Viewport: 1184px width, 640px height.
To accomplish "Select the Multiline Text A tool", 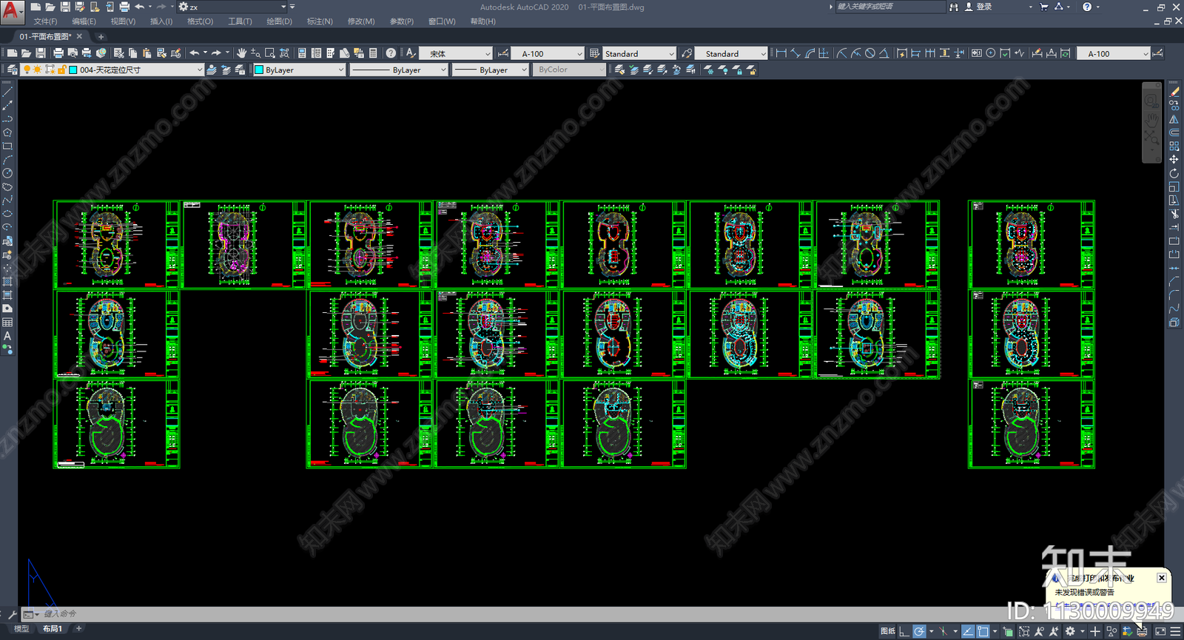I will pos(7,336).
